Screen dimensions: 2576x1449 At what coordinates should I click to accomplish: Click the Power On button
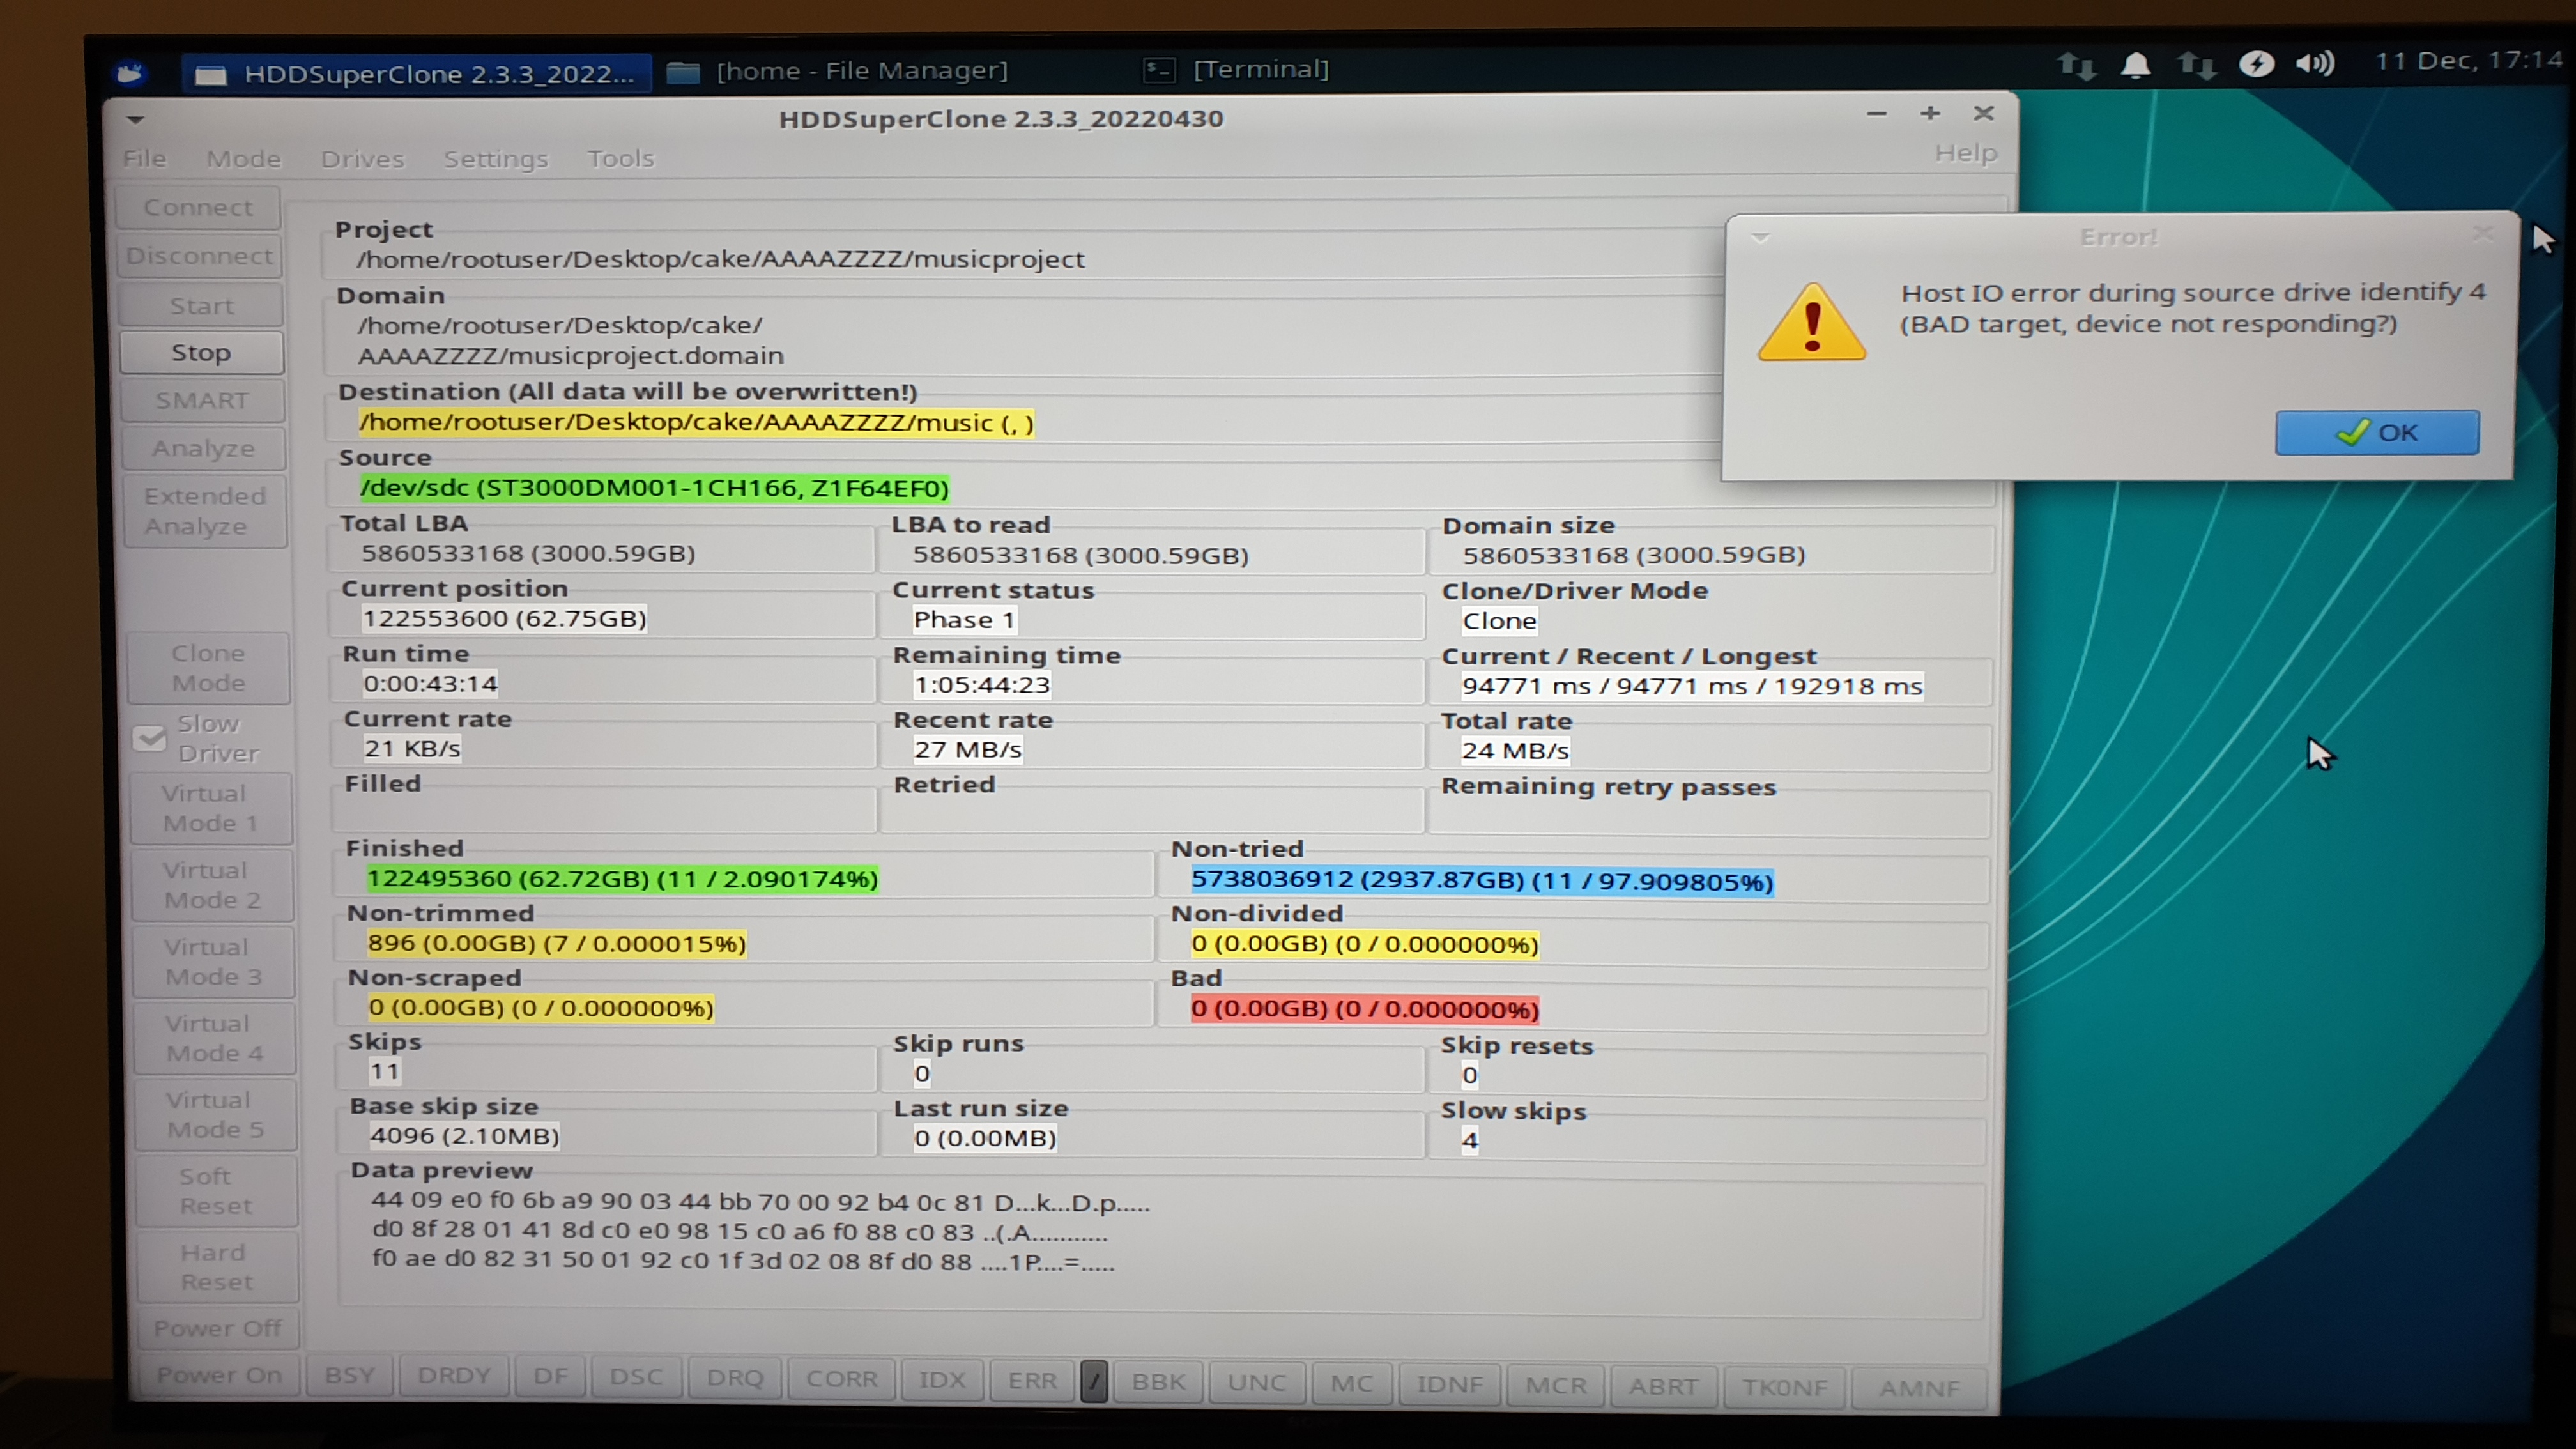219,1376
